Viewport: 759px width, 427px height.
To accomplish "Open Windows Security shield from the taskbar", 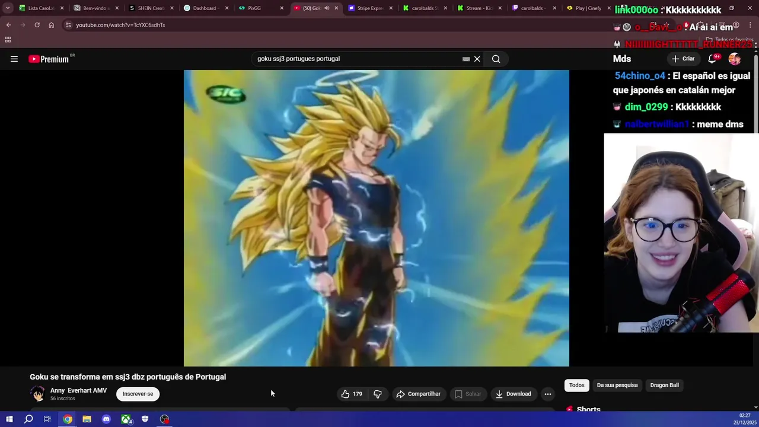I will pyautogui.click(x=145, y=419).
